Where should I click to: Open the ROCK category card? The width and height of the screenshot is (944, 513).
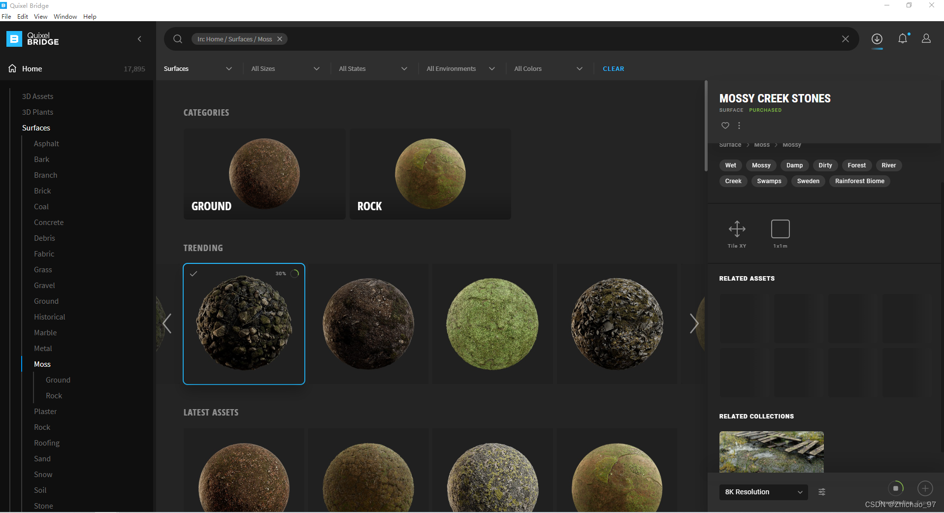[x=430, y=174]
